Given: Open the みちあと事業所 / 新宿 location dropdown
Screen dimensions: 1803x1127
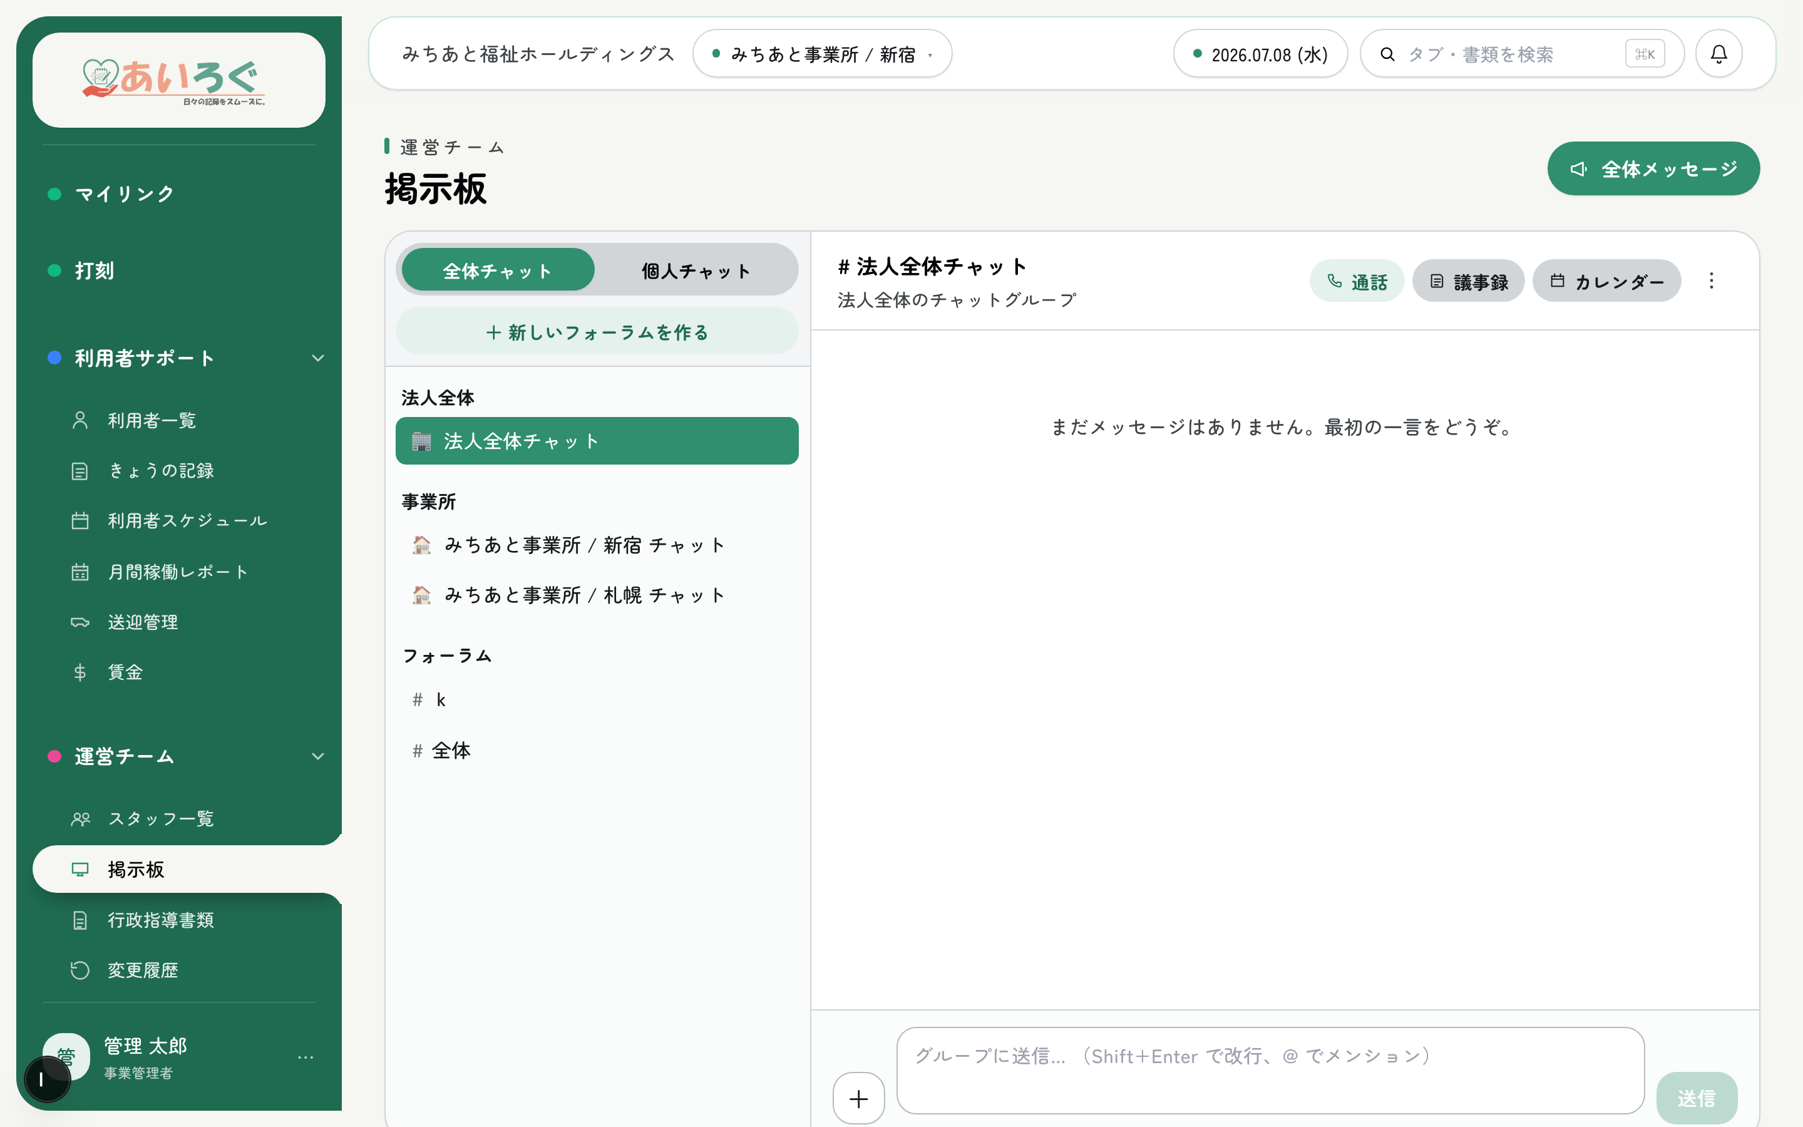Looking at the screenshot, I should [x=823, y=54].
